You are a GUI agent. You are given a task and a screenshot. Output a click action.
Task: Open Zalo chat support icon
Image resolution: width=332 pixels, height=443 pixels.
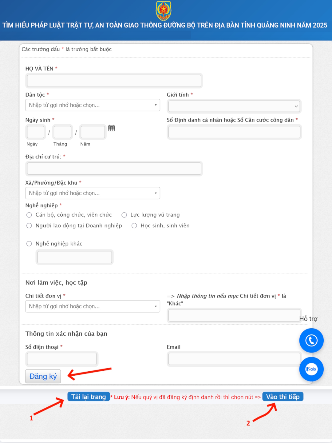tap(311, 369)
